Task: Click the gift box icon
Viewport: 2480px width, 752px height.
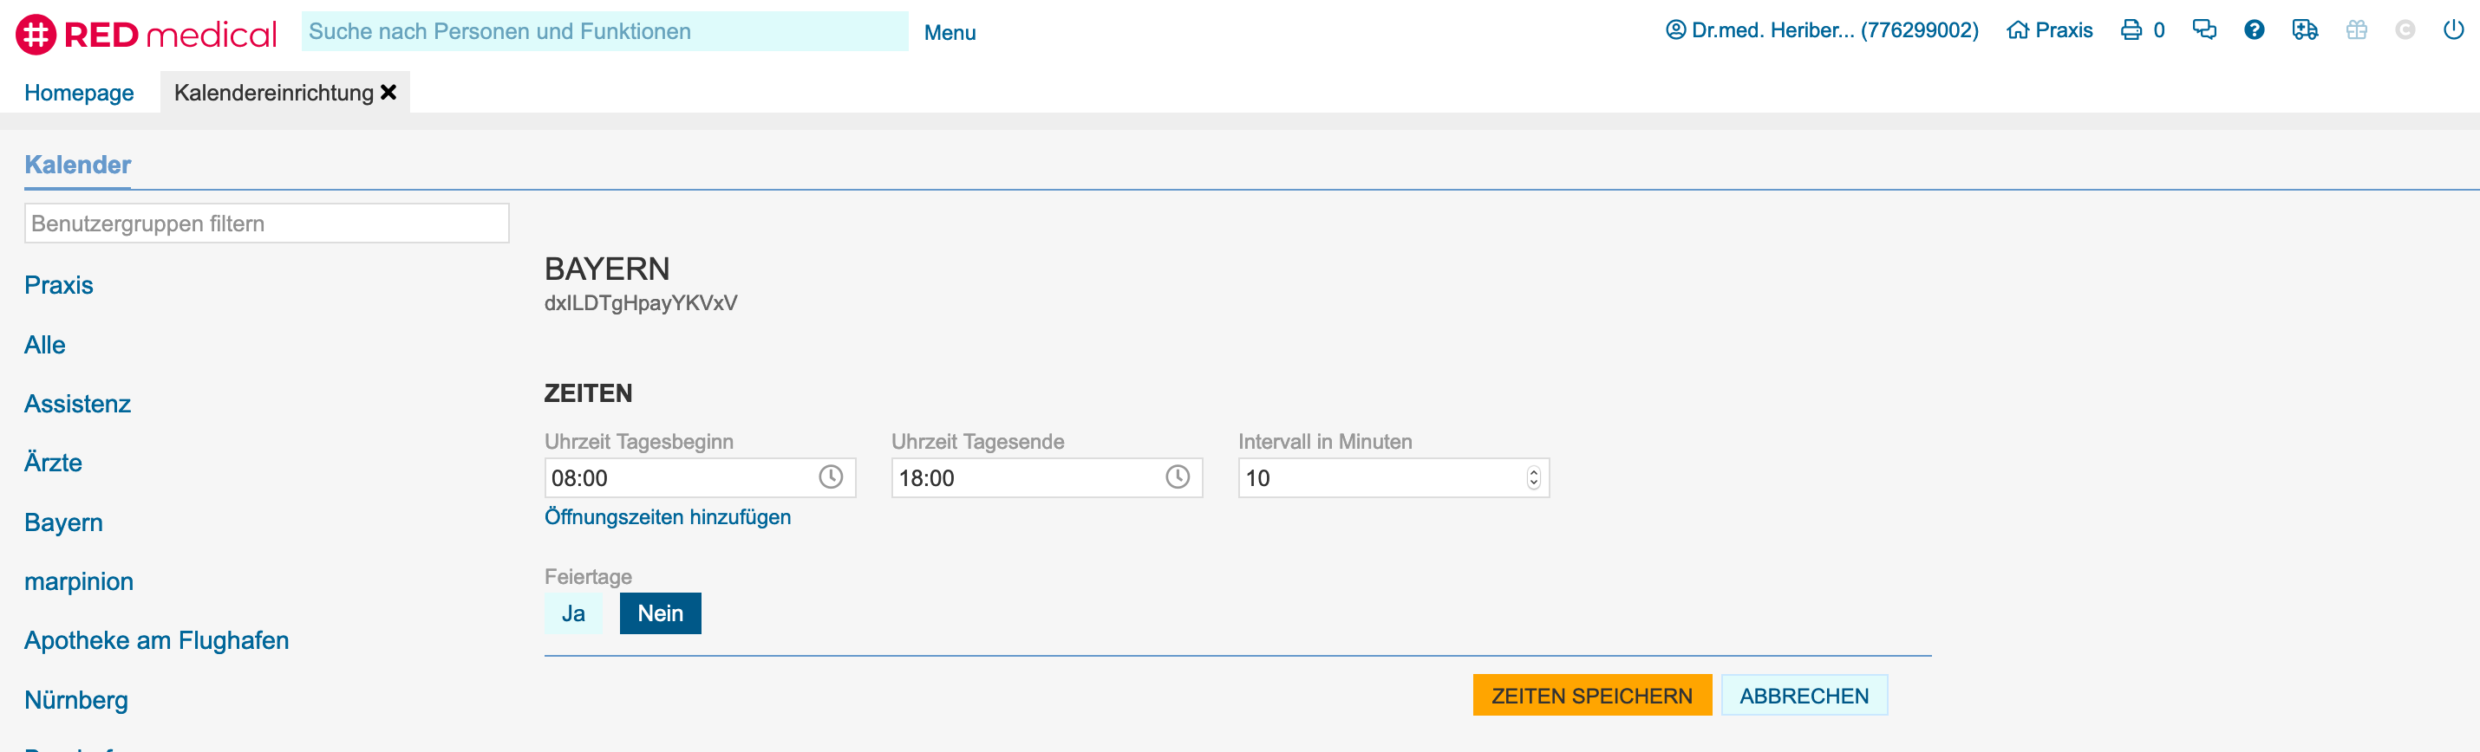Action: coord(2356,31)
